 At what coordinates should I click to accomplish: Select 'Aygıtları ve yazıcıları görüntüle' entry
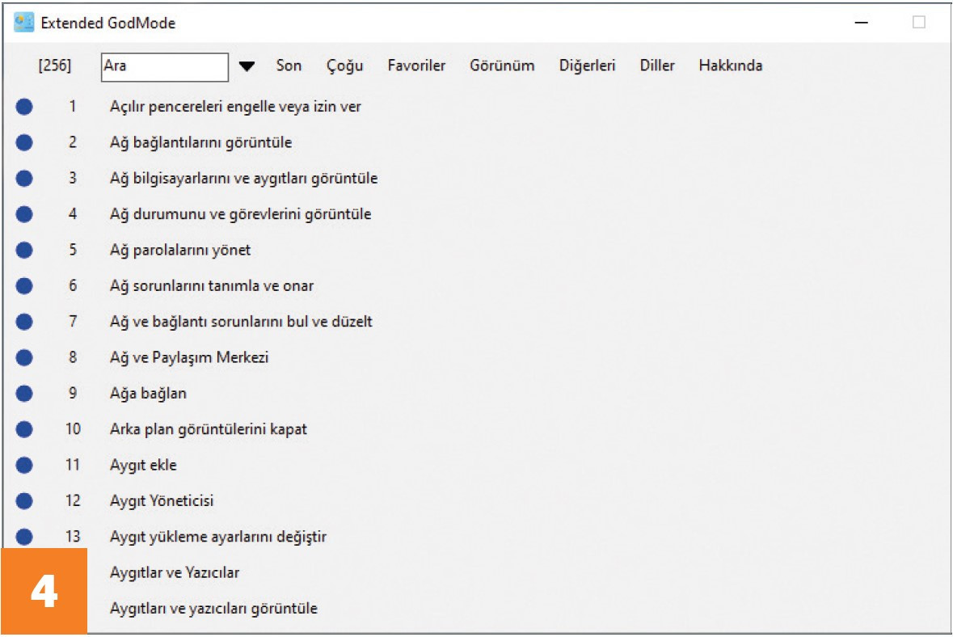[x=214, y=609]
